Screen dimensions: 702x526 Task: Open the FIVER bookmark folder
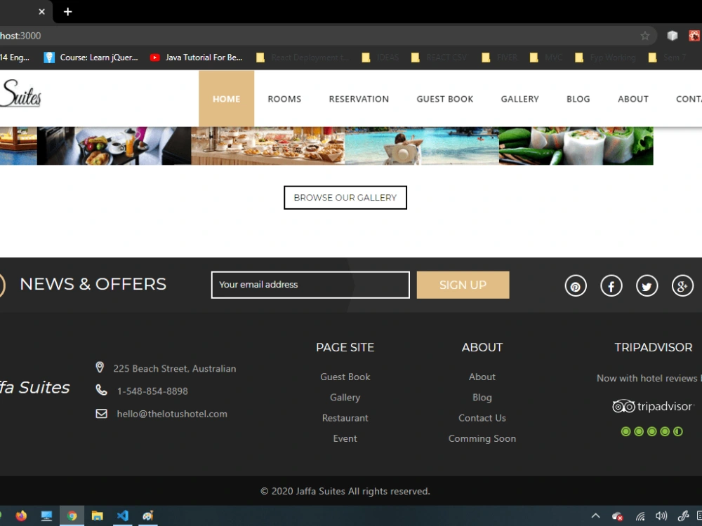[x=499, y=58]
